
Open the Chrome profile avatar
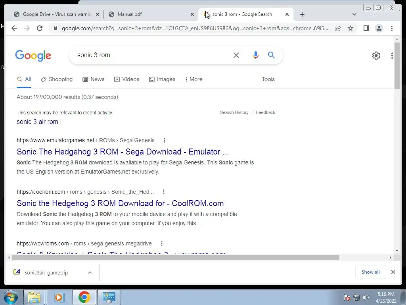[x=379, y=28]
